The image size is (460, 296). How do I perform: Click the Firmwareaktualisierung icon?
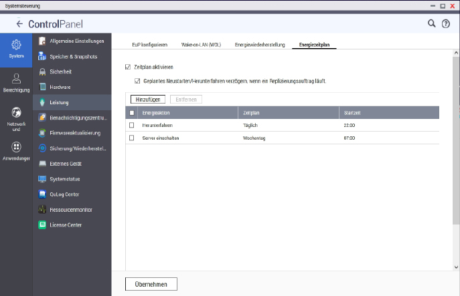(x=42, y=133)
